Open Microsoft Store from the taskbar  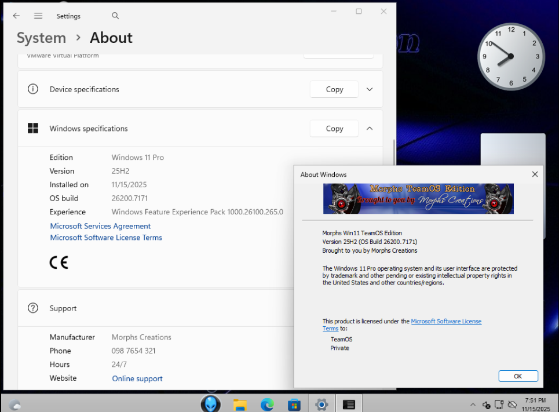pos(294,404)
